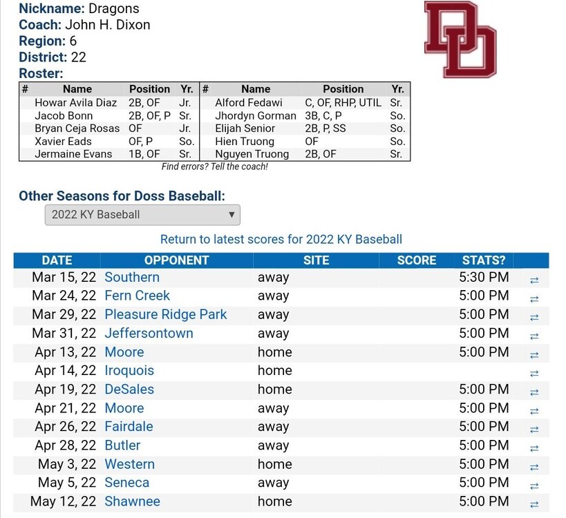Click the swap arrows icon in Fern Creek row
Viewport: 566px width, 518px height.
pos(534,298)
